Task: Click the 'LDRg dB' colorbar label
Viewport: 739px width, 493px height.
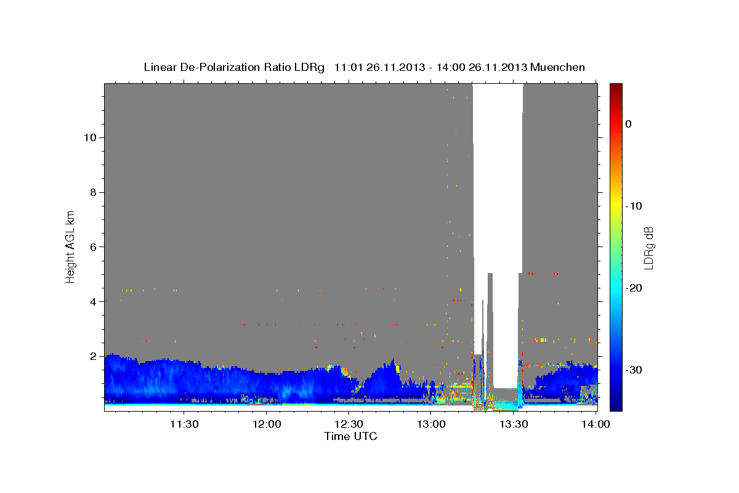Action: point(648,248)
